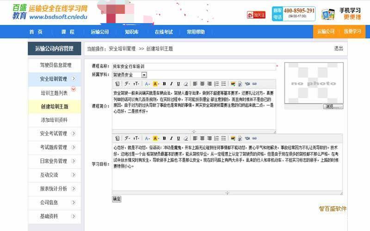Insert bulleted list in 学习目标 editor

pyautogui.click(x=224, y=138)
